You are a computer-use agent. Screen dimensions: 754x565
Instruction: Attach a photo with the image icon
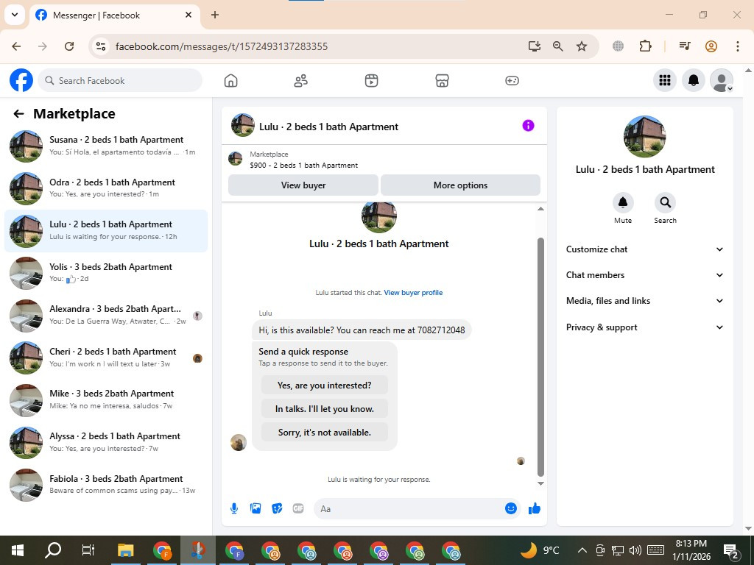pyautogui.click(x=256, y=508)
